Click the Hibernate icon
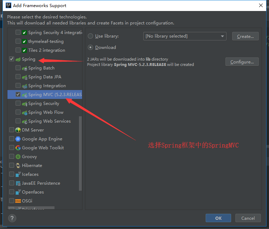The image size is (269, 229). click(x=18, y=166)
